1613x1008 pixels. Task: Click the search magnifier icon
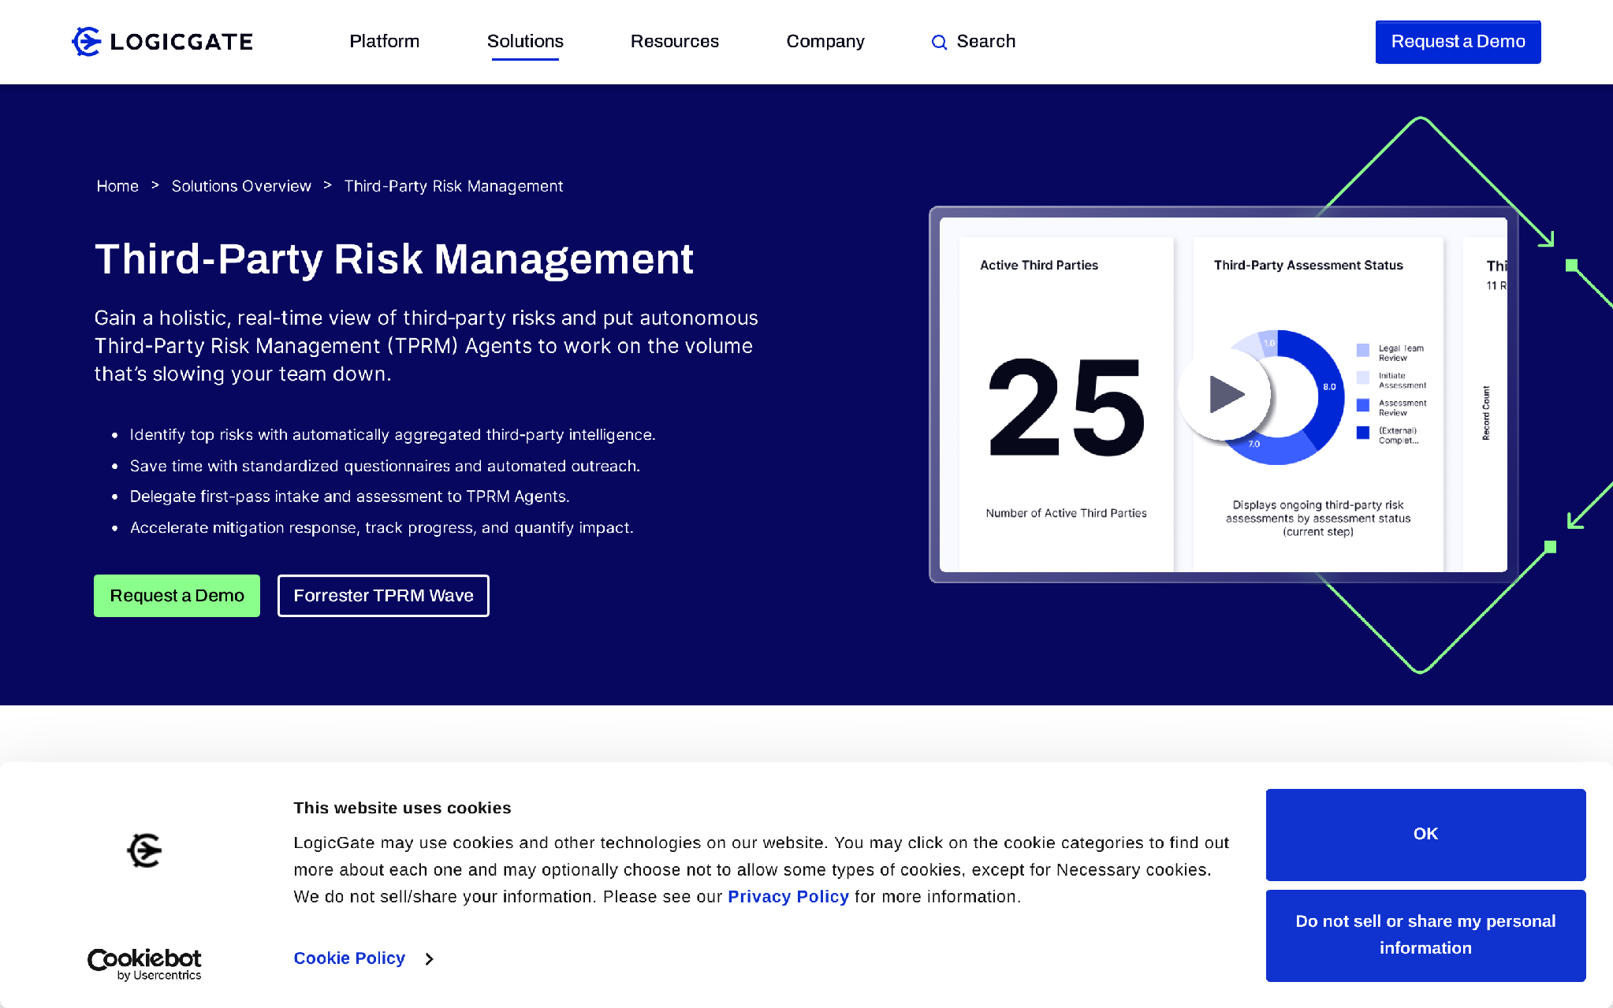click(939, 43)
